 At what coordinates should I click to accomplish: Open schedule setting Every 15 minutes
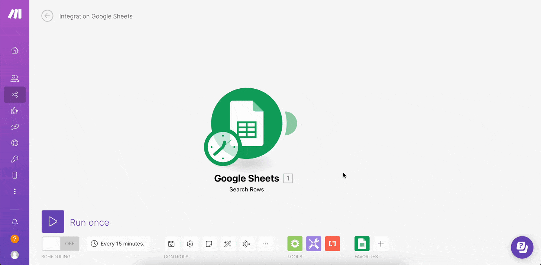pos(118,244)
